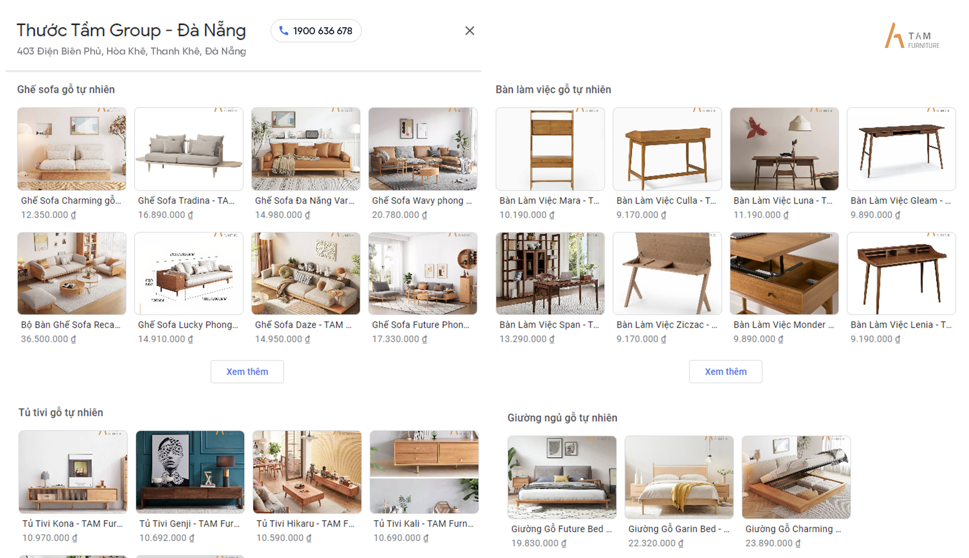Open Ghế Sofa Lucky dimension diagram thumbnail
This screenshot has width=969, height=558.
pos(189,273)
